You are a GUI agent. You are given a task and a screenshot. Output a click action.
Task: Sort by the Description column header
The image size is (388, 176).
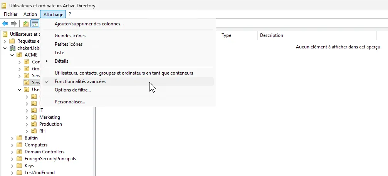pyautogui.click(x=271, y=35)
